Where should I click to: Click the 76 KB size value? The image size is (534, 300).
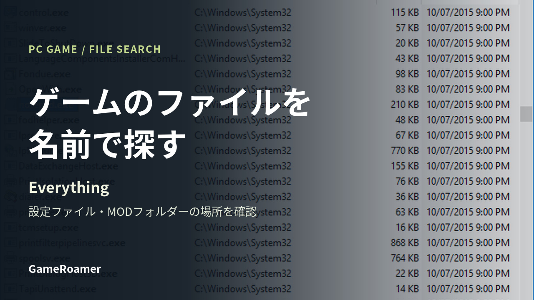407,182
